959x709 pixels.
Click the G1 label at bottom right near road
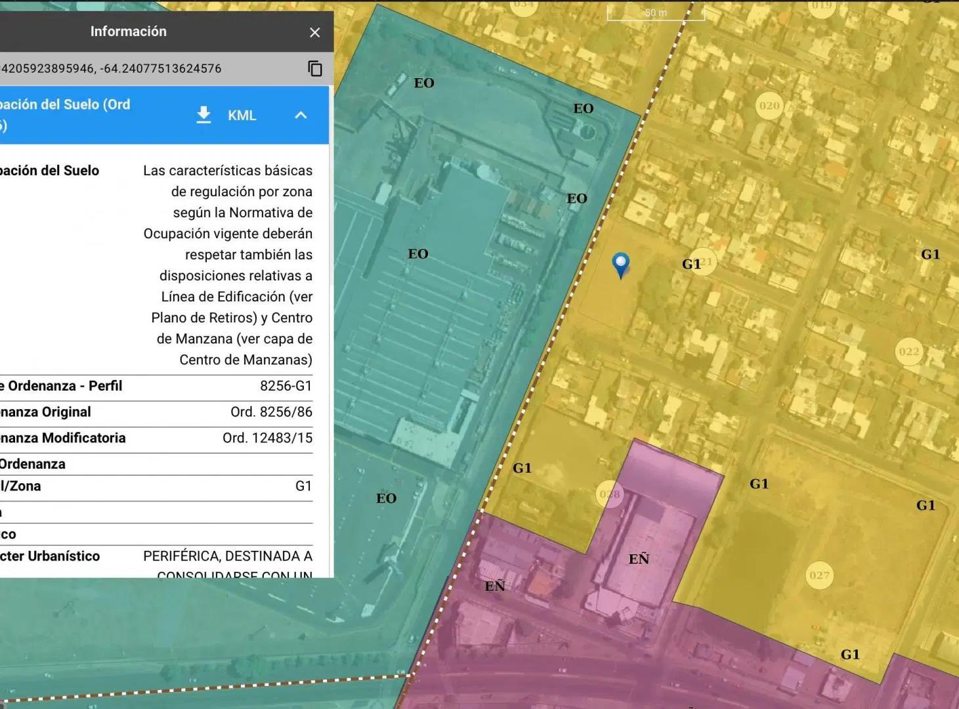click(850, 655)
